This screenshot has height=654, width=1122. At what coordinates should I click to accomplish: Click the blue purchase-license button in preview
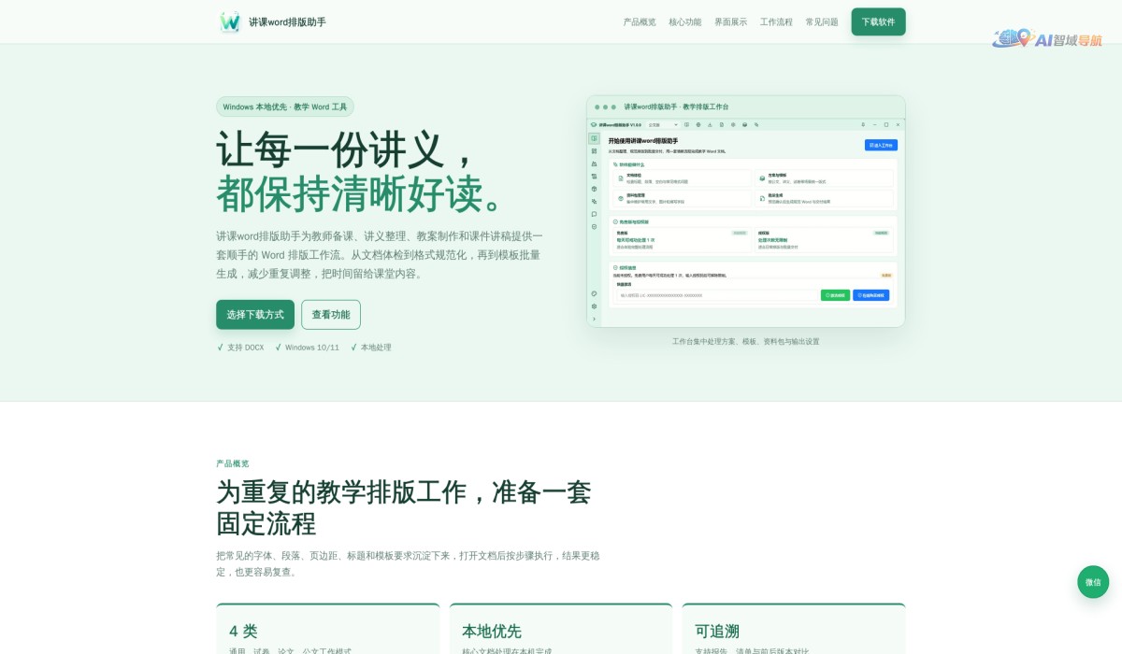[x=870, y=295]
